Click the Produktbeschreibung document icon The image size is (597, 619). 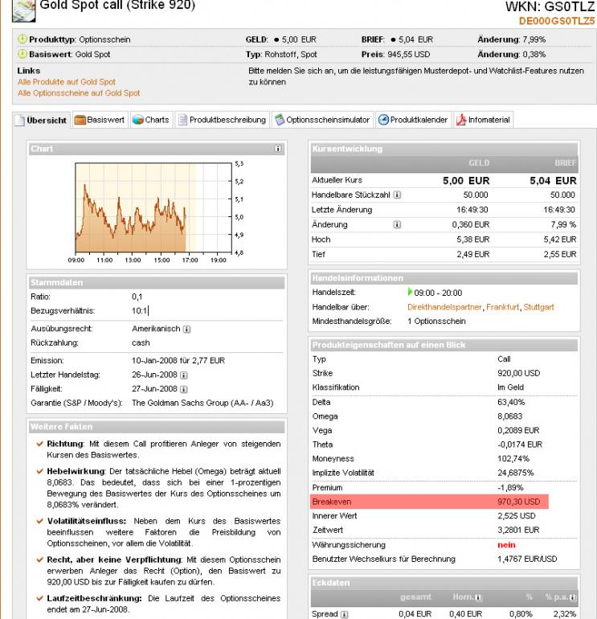click(182, 120)
